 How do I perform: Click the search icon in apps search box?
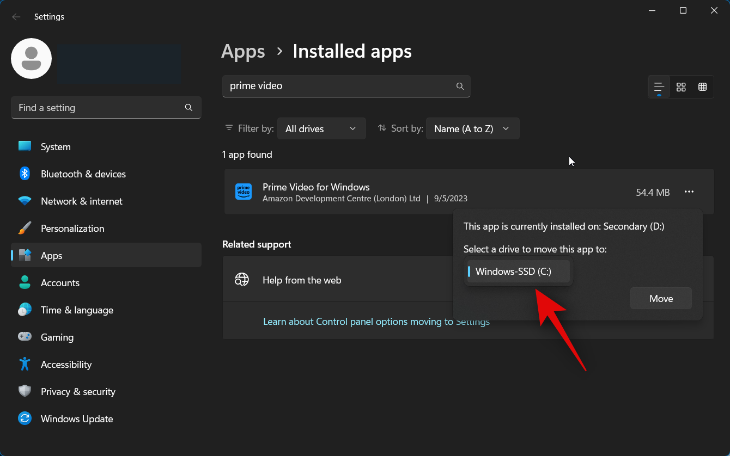point(460,86)
